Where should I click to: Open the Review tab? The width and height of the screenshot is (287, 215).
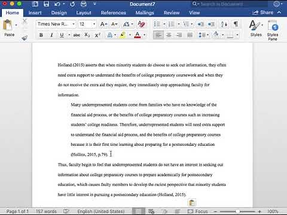tap(172, 13)
